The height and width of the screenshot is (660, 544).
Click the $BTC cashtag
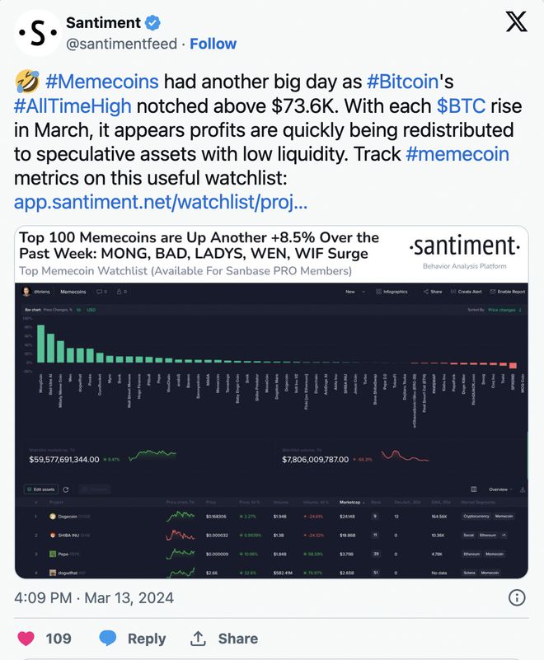click(x=463, y=106)
